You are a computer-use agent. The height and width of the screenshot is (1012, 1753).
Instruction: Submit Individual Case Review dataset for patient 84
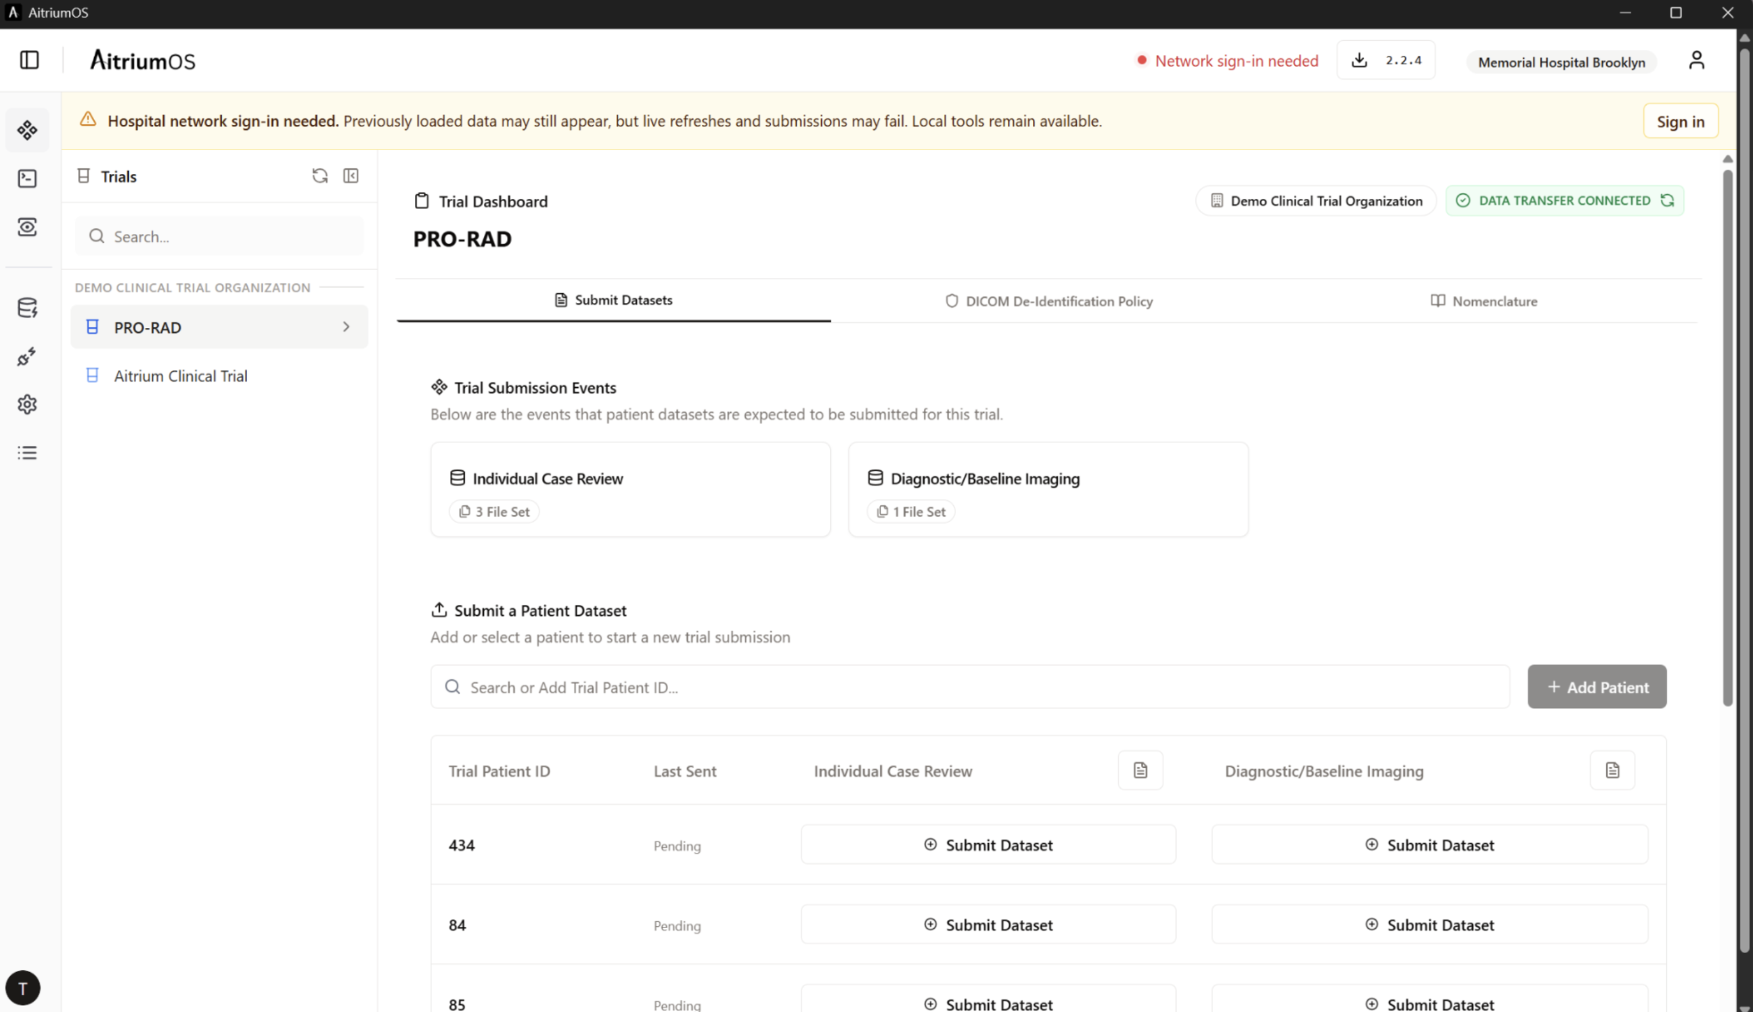[x=988, y=925]
